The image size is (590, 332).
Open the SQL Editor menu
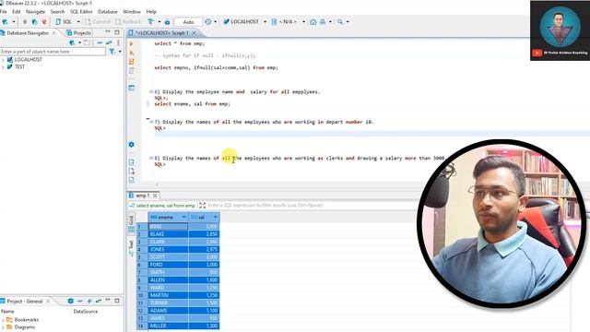tap(81, 12)
